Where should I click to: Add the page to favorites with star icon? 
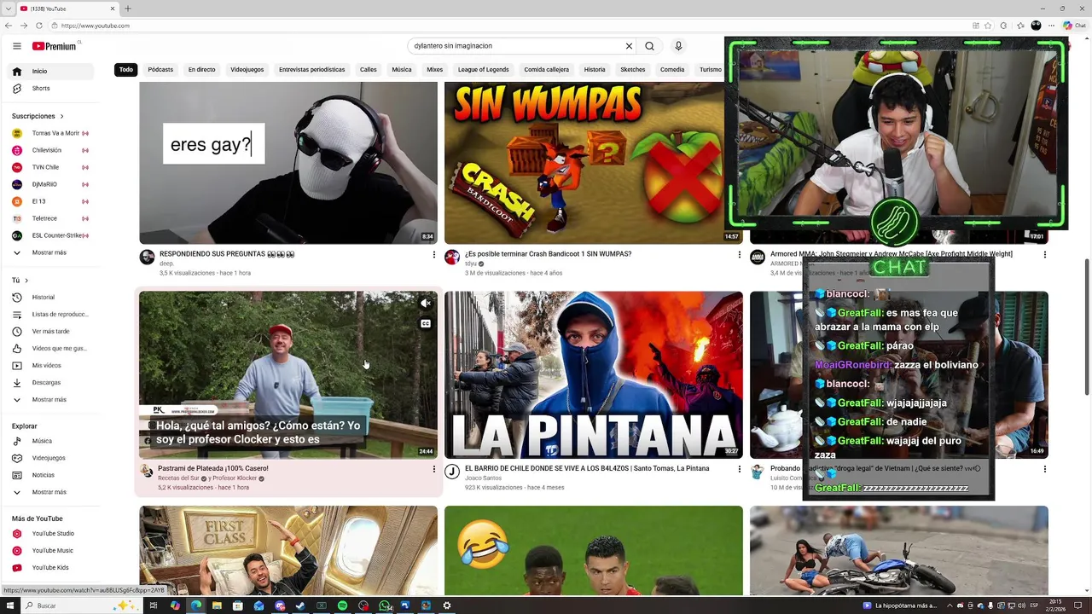pyautogui.click(x=988, y=26)
